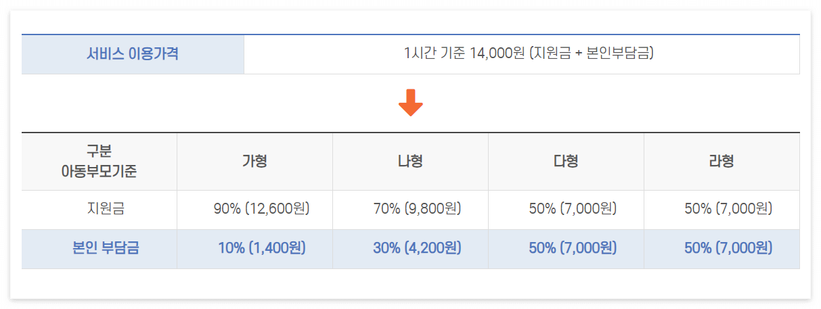Click the '라형' column header
This screenshot has width=821, height=309.
[x=722, y=162]
